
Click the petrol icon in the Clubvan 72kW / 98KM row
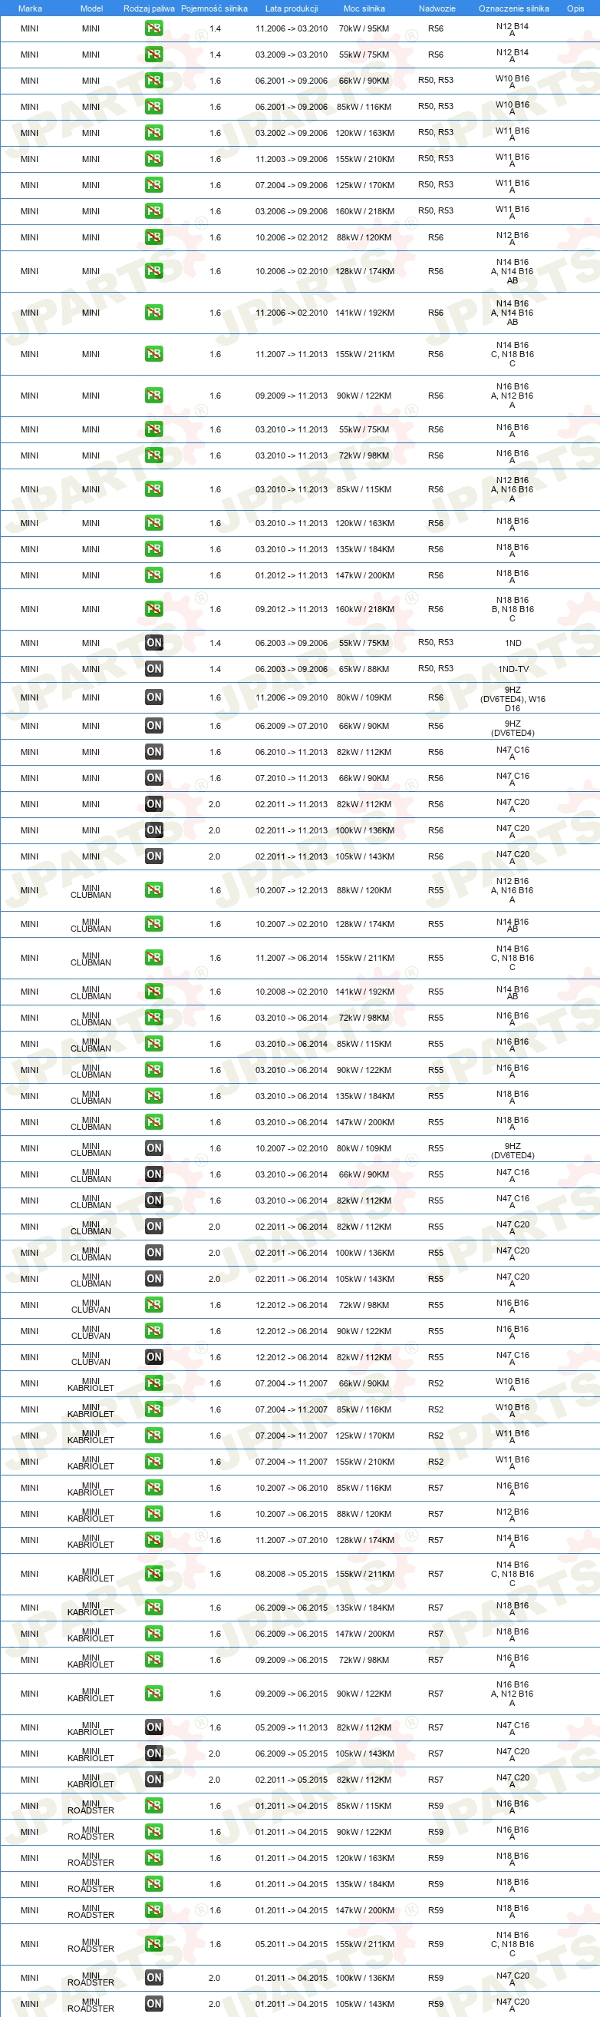(x=154, y=1304)
